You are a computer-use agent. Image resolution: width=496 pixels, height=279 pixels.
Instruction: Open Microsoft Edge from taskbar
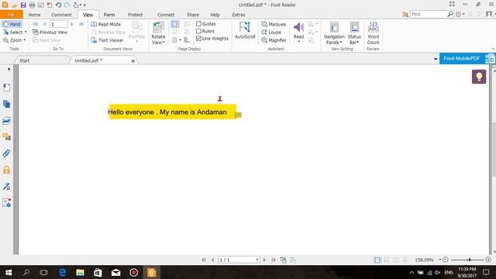[62, 272]
